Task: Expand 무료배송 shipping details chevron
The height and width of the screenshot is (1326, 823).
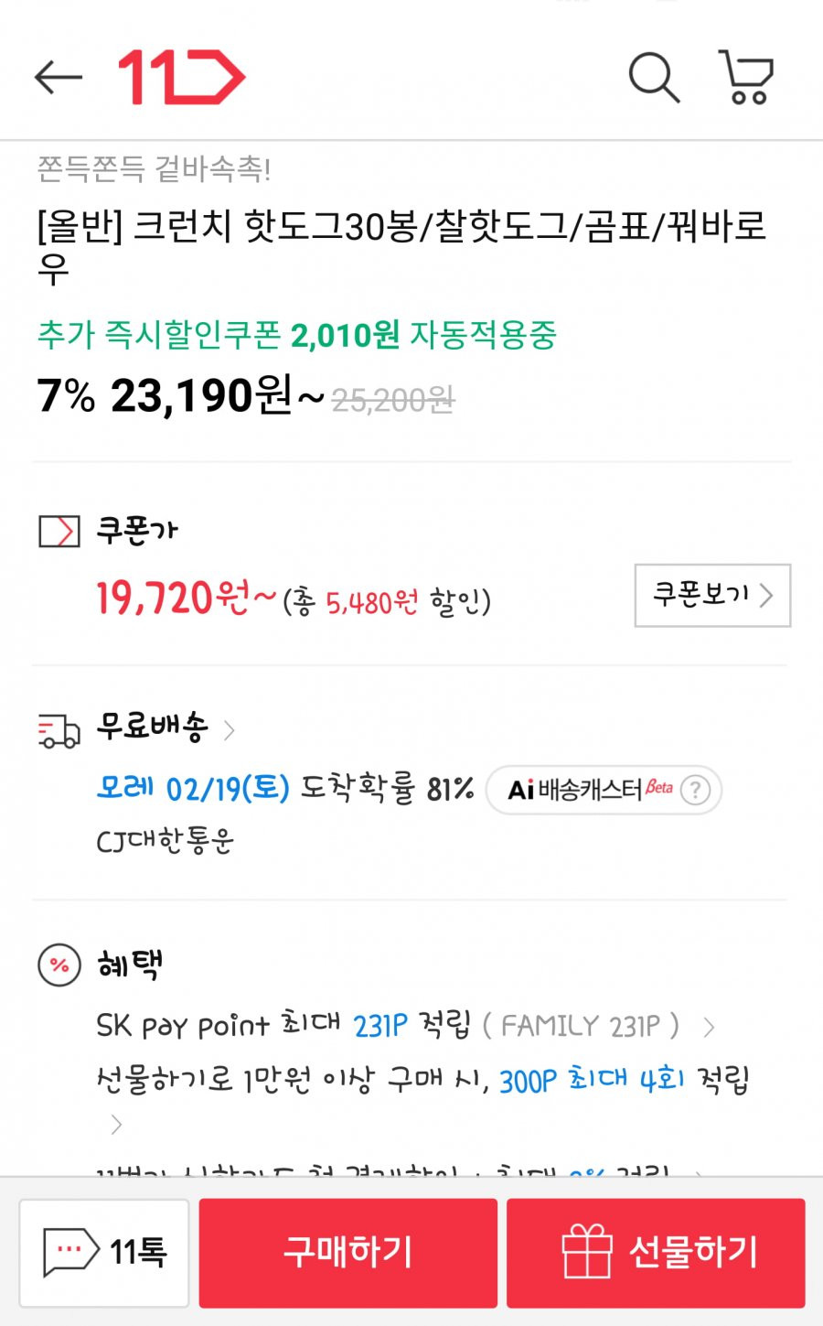Action: pos(230,730)
